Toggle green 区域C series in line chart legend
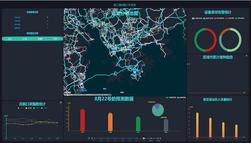 click(x=35, y=108)
